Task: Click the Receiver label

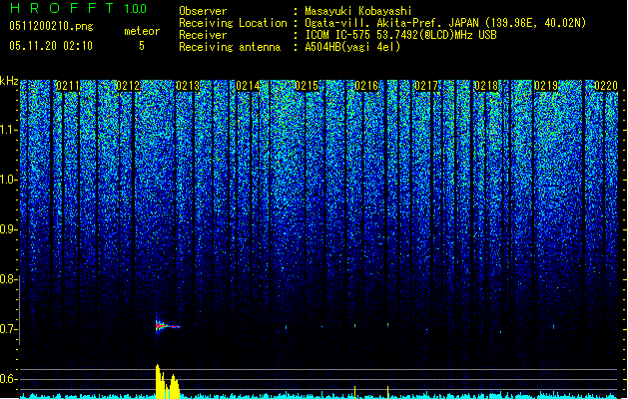Action: (x=203, y=35)
